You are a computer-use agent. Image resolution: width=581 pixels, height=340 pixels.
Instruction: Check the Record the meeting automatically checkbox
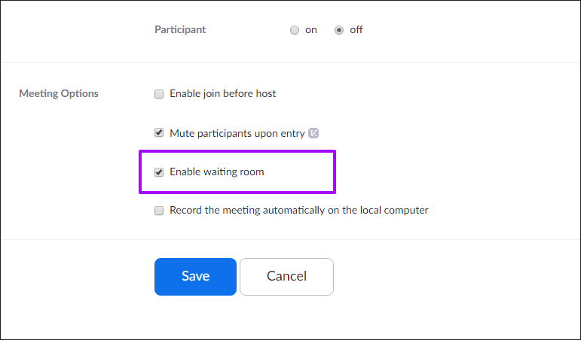coord(159,211)
